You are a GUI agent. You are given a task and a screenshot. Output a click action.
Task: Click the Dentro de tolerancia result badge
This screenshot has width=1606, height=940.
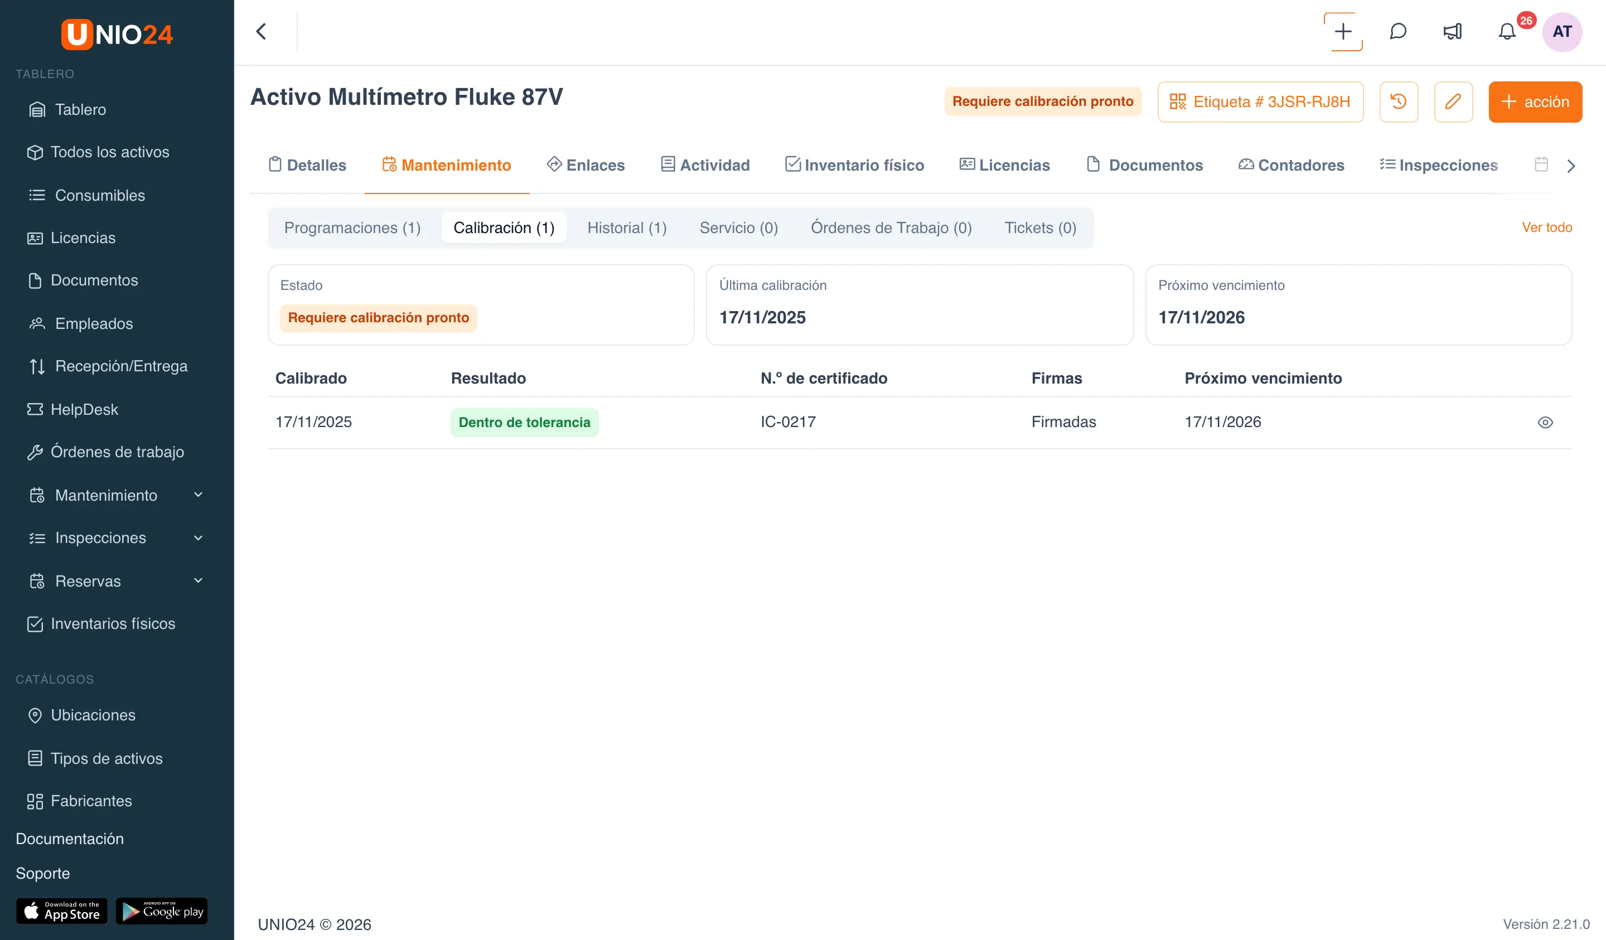(x=525, y=423)
